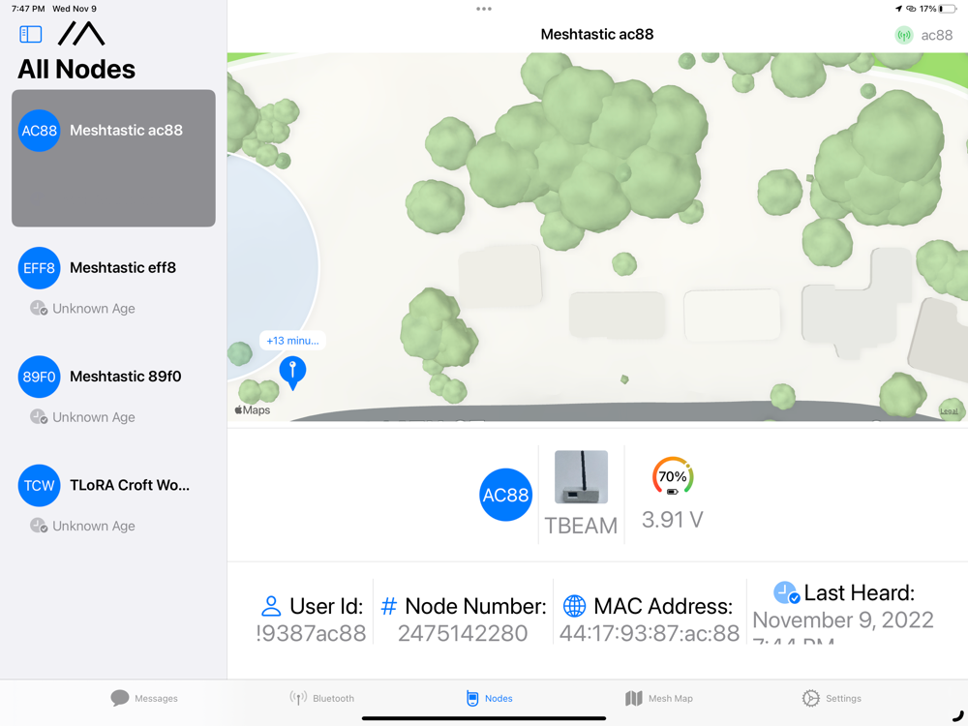Viewport: 968px width, 726px height.
Task: Click the Node Number hash icon
Action: pos(389,606)
